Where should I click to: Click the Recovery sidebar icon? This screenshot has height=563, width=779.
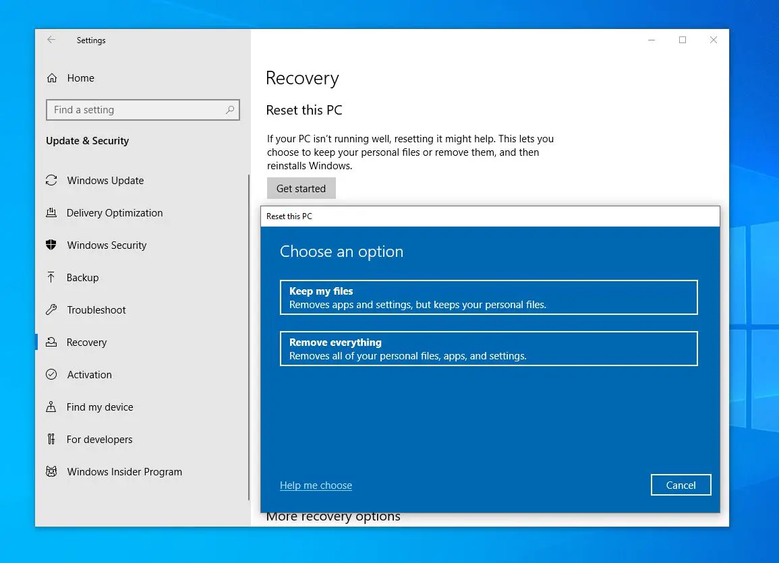pos(51,342)
